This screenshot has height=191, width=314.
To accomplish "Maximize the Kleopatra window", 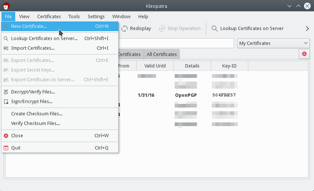I will pos(298,6).
